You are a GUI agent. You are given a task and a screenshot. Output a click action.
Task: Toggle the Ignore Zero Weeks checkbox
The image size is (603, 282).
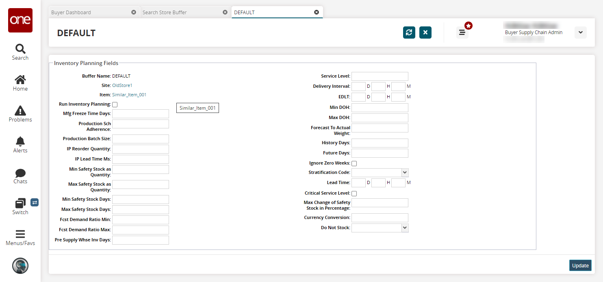(354, 163)
